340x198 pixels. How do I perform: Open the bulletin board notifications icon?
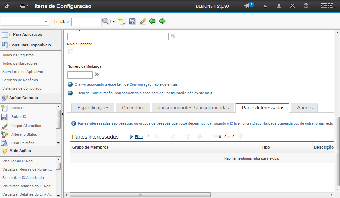coord(247,6)
